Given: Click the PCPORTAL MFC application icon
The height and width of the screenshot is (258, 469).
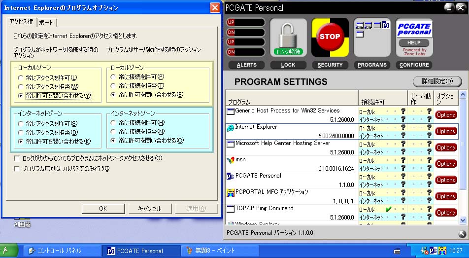Looking at the screenshot, I should (x=231, y=193).
